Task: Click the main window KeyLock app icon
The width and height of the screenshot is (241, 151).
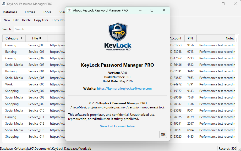Action: pos(4,4)
